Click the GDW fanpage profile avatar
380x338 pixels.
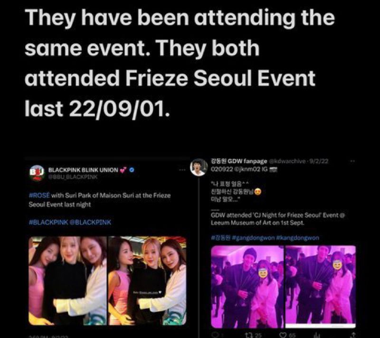(x=199, y=167)
